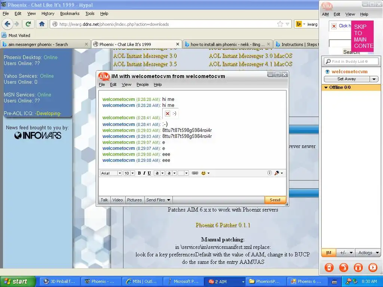383x287 pixels.
Task: Switch to the 'aim messengerr phoenix - Search' tab
Action: pos(45,44)
